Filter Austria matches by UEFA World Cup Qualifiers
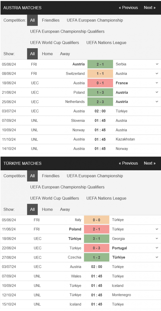Screen dimensions: 161x311 pos(55,43)
